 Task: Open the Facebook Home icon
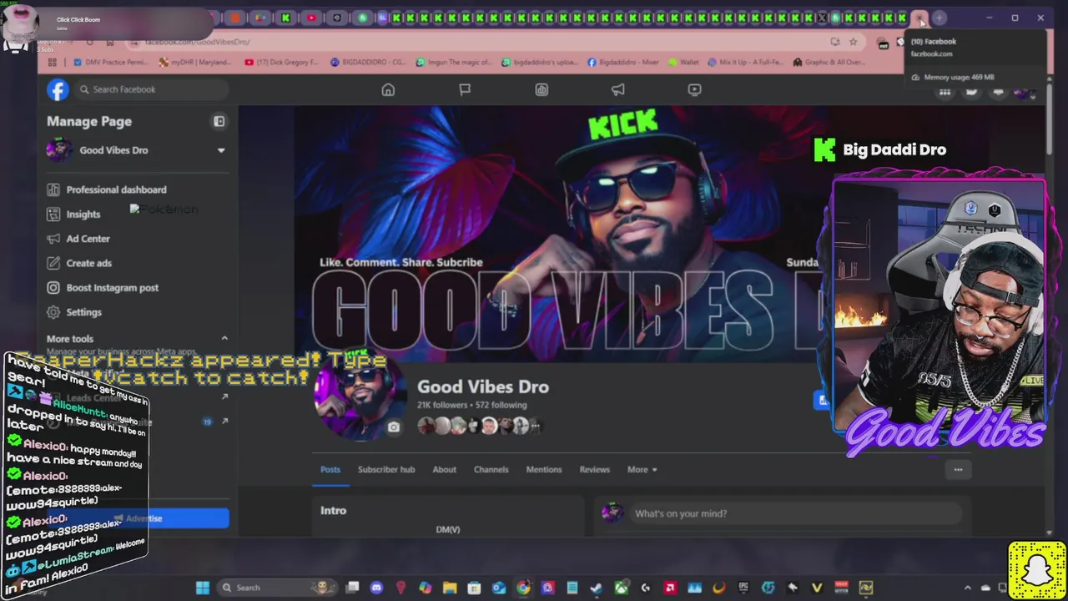click(388, 89)
